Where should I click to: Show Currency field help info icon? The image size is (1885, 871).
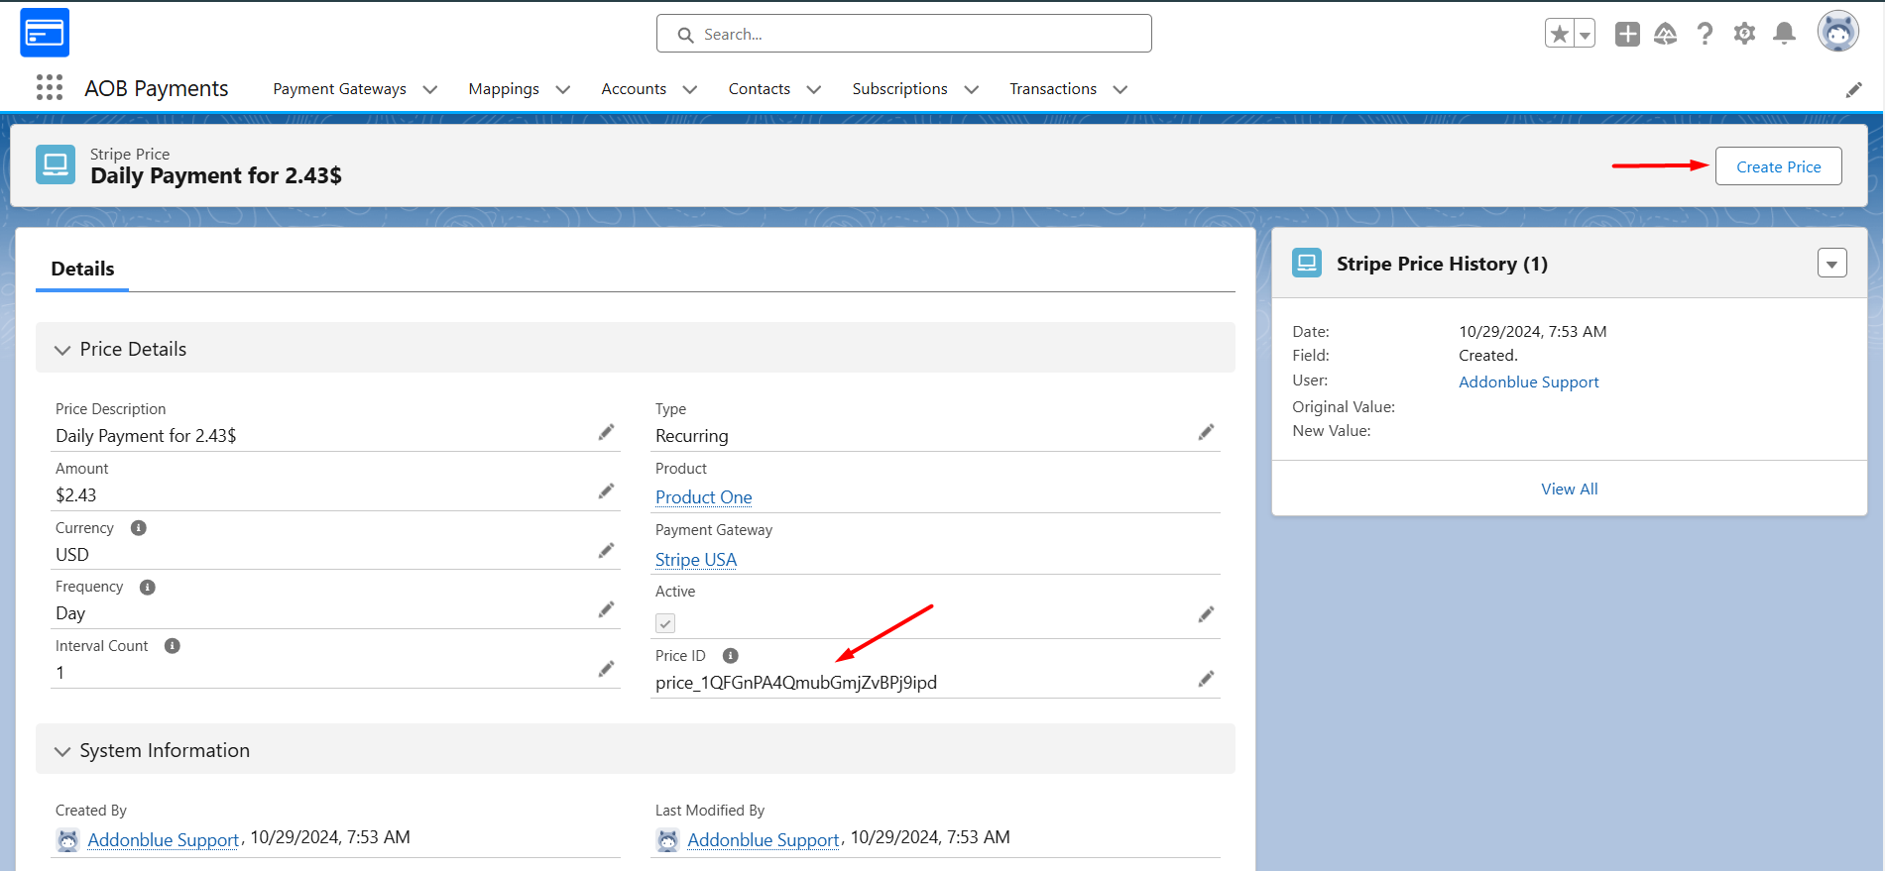pyautogui.click(x=139, y=528)
